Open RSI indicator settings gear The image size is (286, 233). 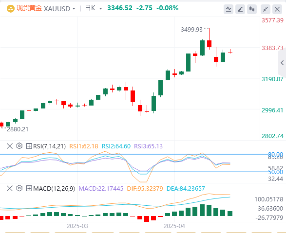[19, 146]
